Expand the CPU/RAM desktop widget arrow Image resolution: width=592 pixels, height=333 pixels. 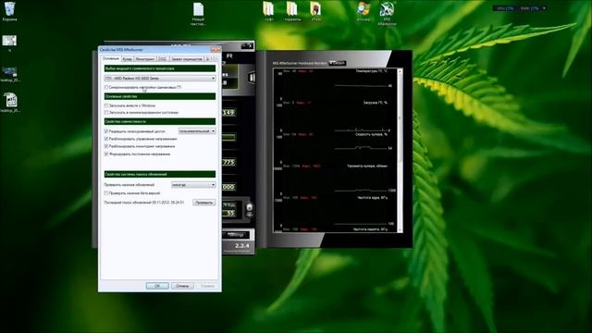(544, 8)
